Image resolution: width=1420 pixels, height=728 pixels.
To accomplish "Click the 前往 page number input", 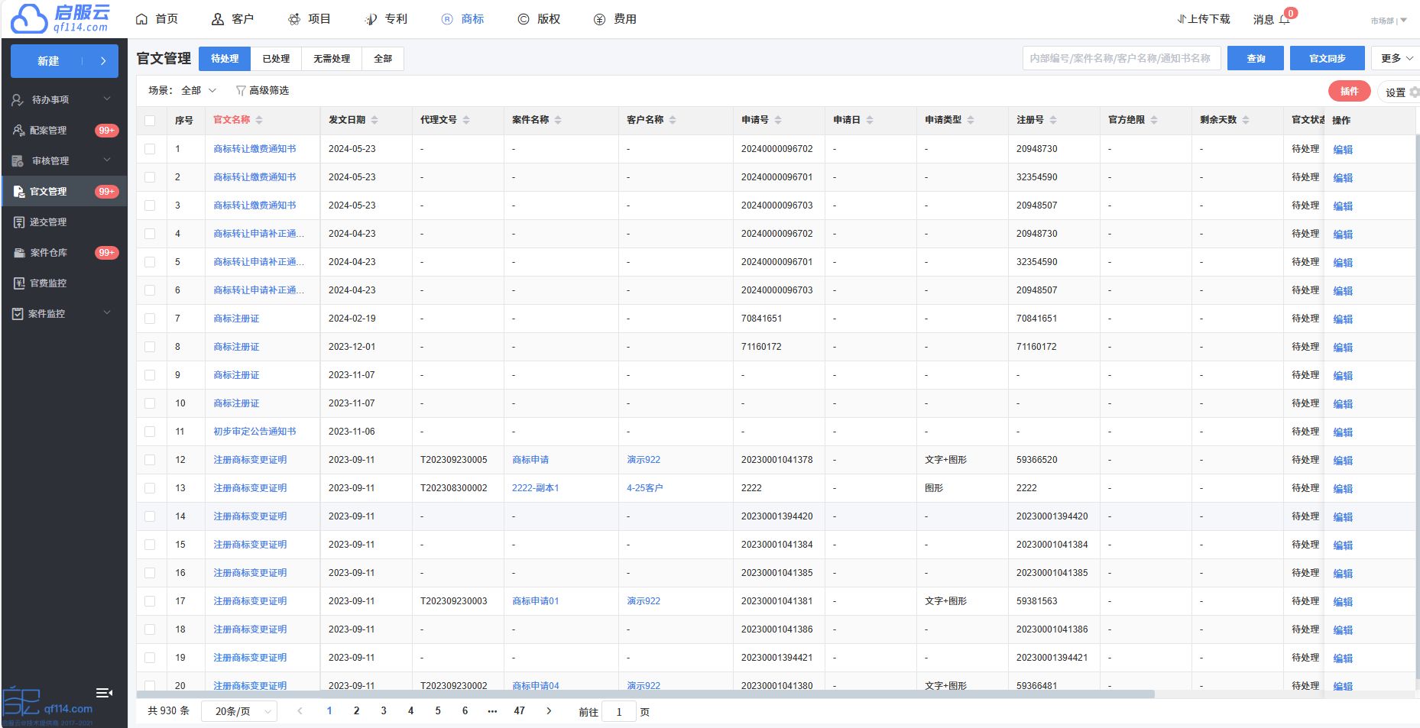I will click(x=619, y=712).
